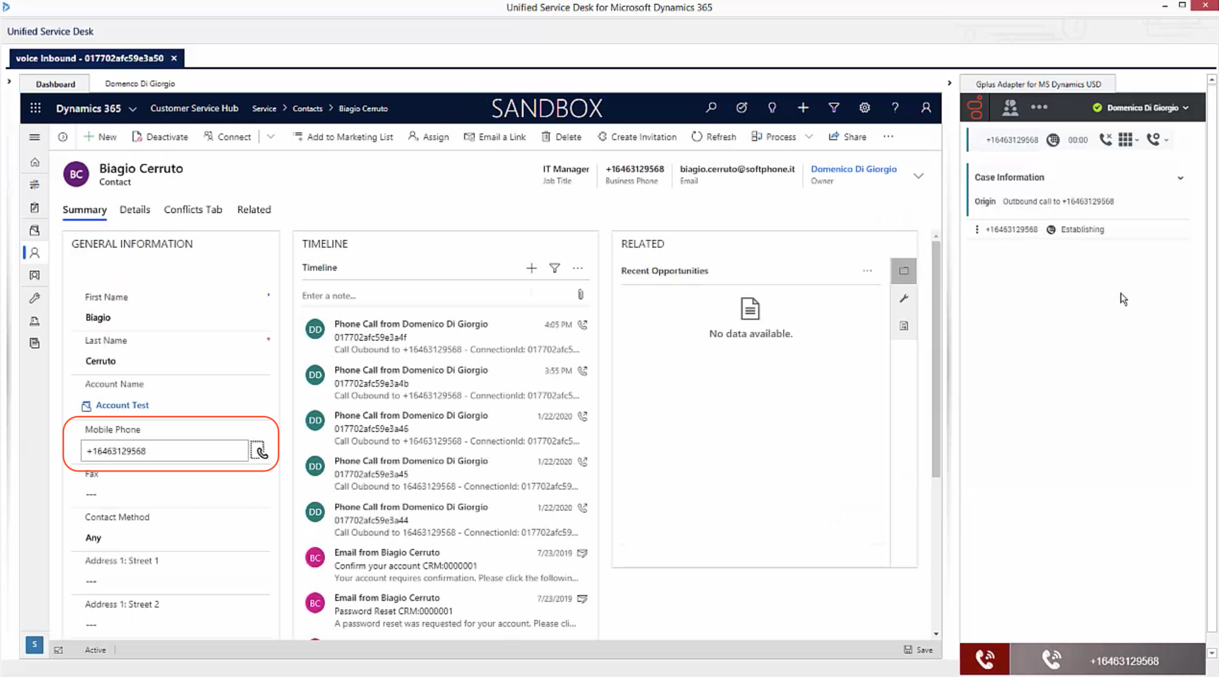Open the advanced find filter icon in the header
Image resolution: width=1219 pixels, height=677 pixels.
[833, 108]
